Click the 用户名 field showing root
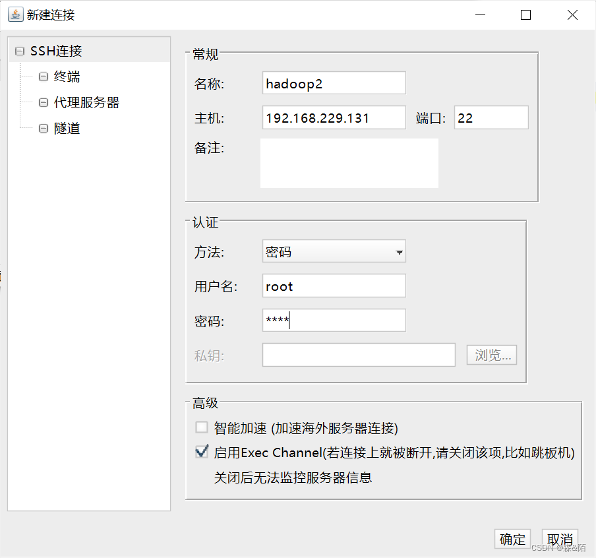The width and height of the screenshot is (596, 558). pyautogui.click(x=333, y=286)
